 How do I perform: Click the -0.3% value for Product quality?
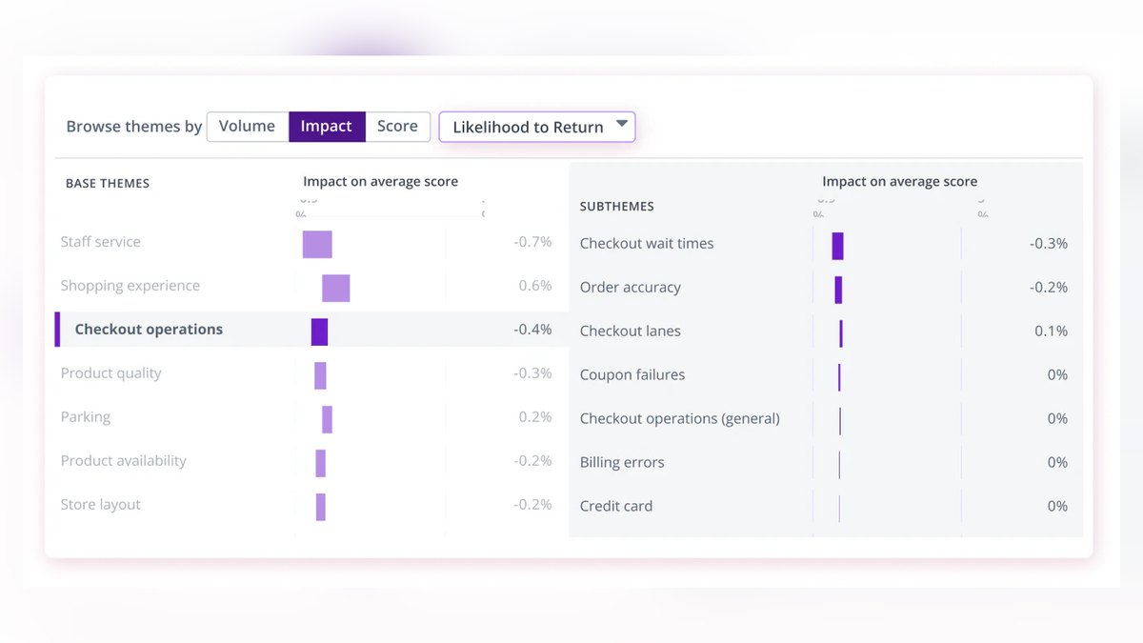point(532,373)
